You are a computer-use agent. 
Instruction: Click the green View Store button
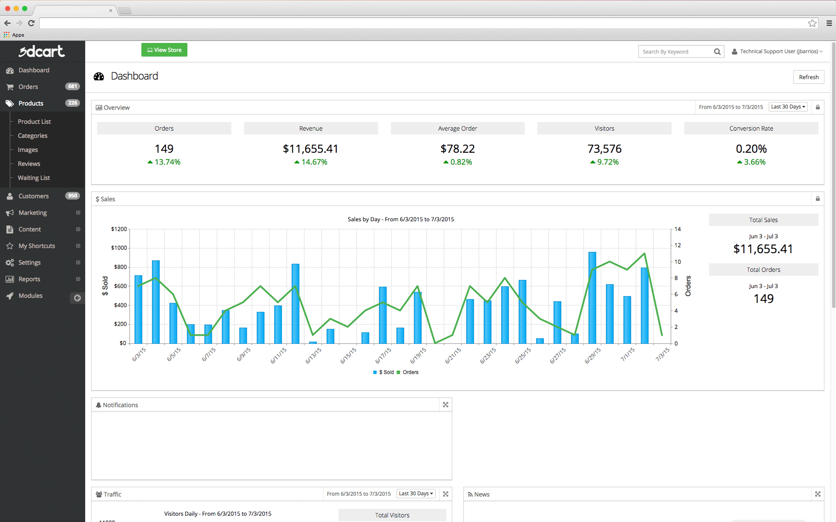coord(164,50)
